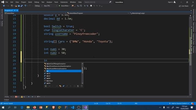Open the File menu
This screenshot has height=110, width=196.
tap(7, 2)
